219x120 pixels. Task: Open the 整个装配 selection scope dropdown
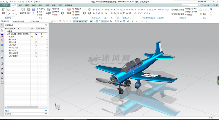[42, 21]
